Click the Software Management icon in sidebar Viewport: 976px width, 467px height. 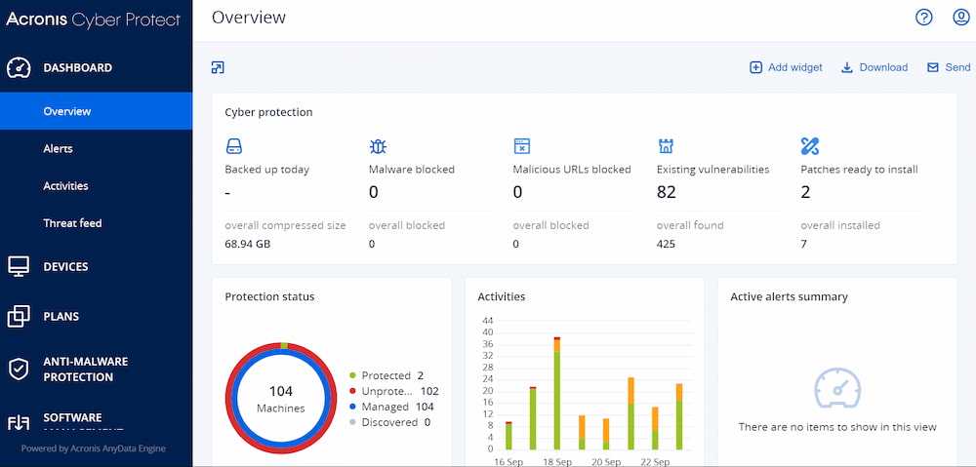point(19,423)
